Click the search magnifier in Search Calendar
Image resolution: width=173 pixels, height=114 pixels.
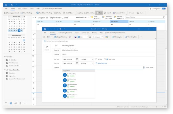click(x=164, y=17)
